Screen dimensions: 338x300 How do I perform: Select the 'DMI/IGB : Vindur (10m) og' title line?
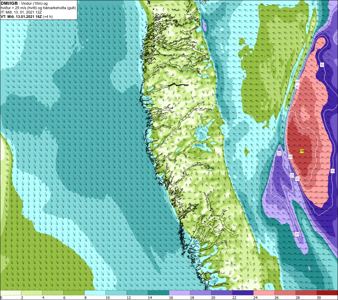(24, 3)
